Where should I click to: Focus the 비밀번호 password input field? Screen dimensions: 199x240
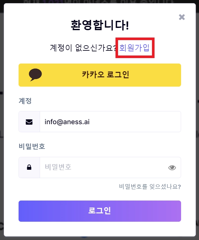pyautogui.click(x=102, y=167)
